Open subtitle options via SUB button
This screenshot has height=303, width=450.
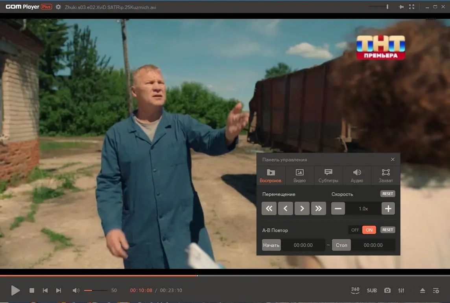372,290
